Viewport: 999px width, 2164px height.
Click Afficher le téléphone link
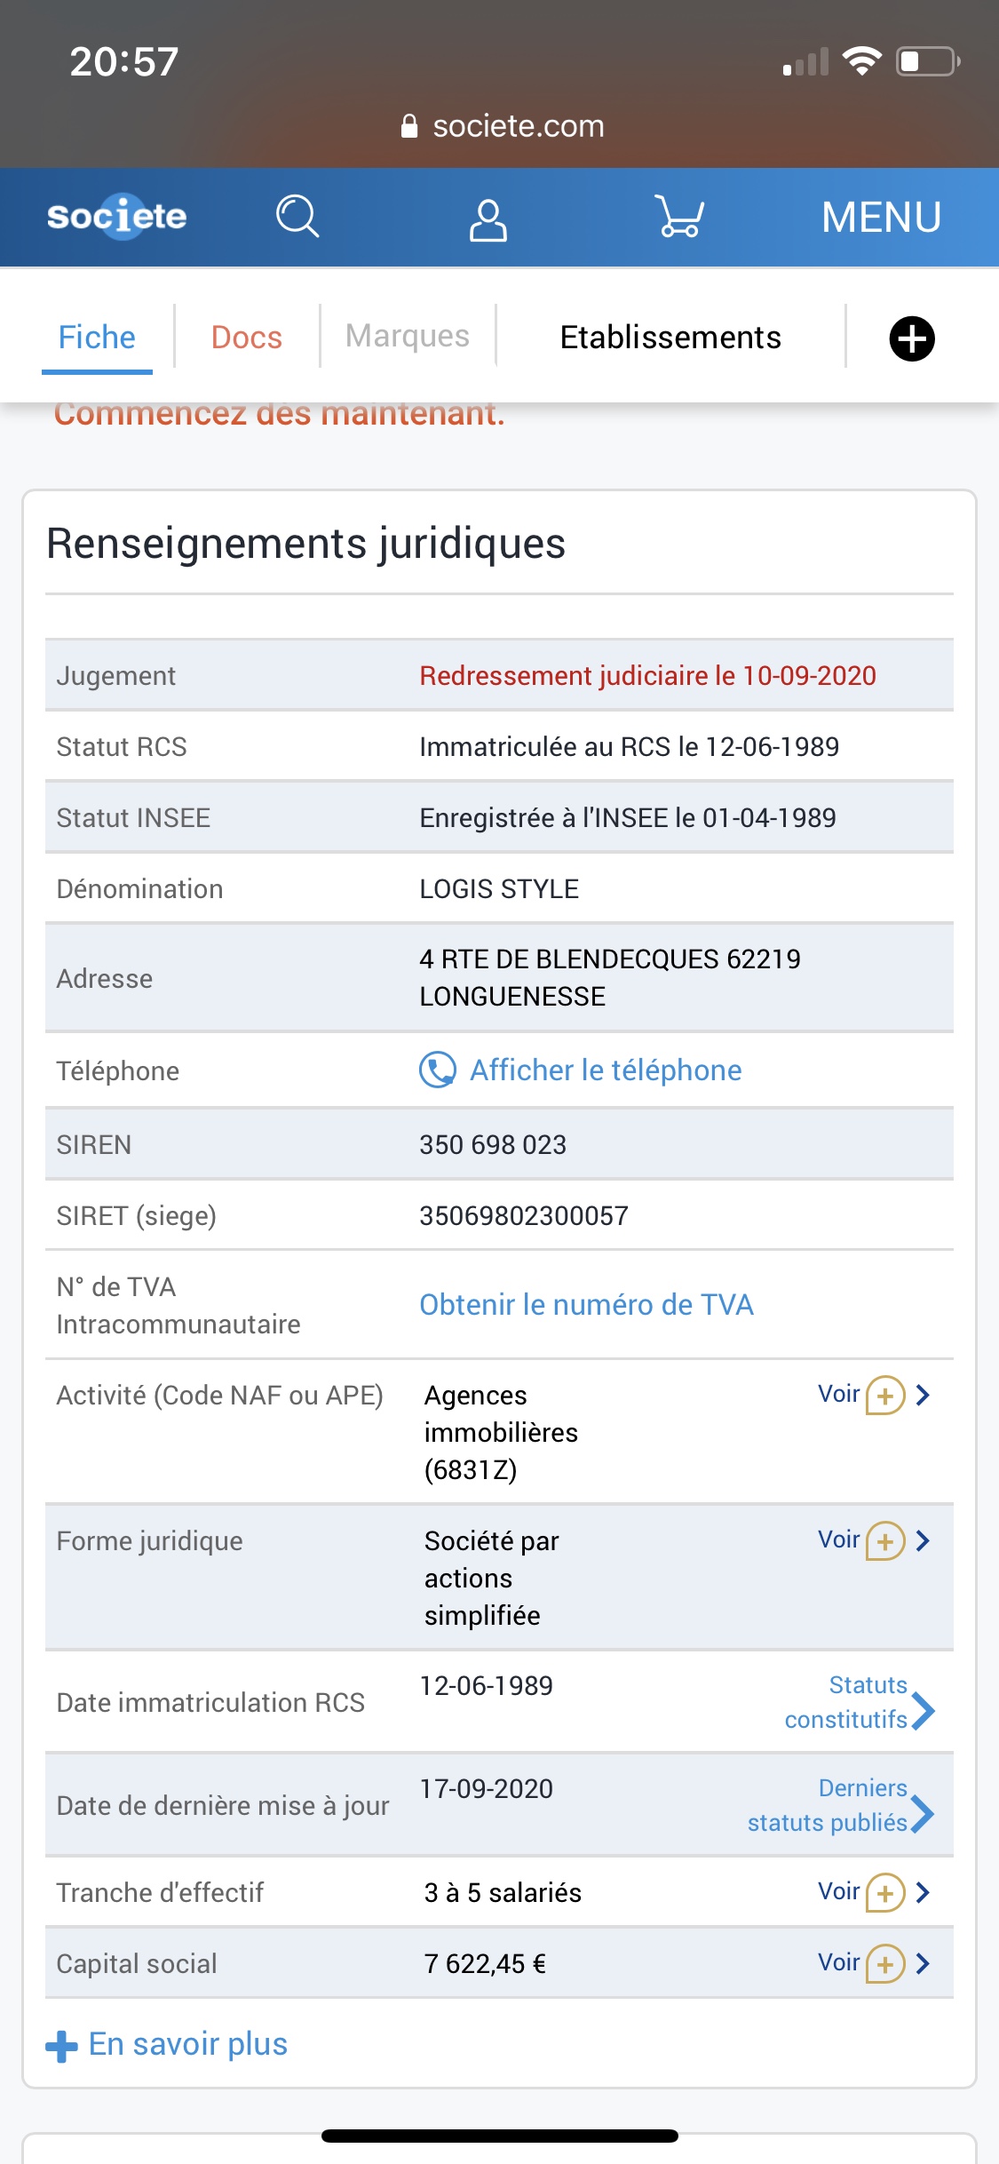pos(606,1070)
